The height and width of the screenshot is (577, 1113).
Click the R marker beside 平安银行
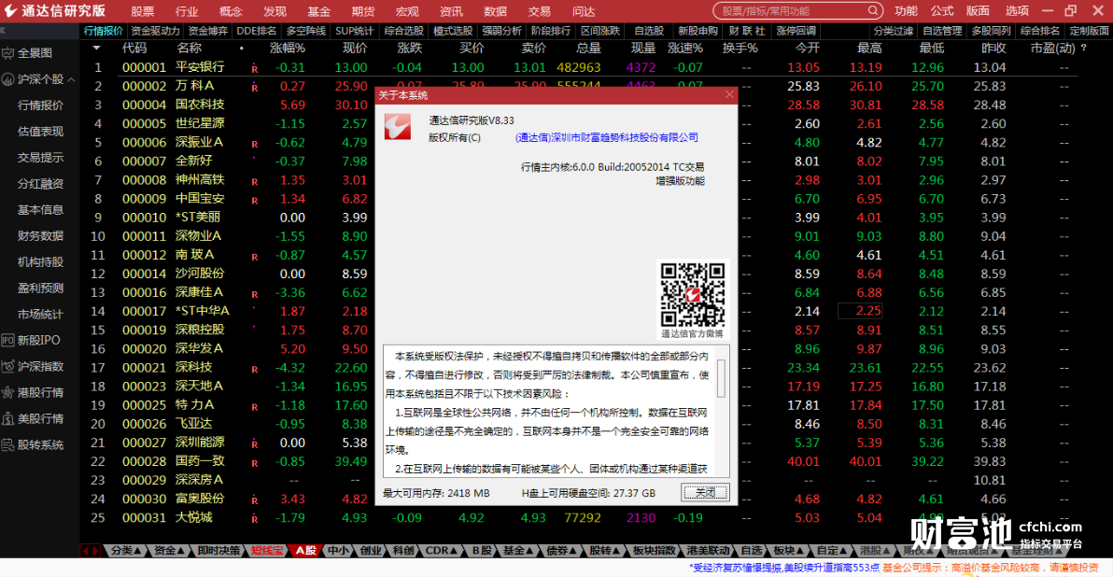pyautogui.click(x=254, y=69)
